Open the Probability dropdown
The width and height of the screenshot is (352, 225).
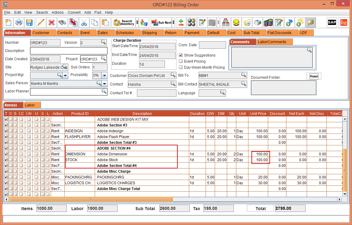[104, 75]
